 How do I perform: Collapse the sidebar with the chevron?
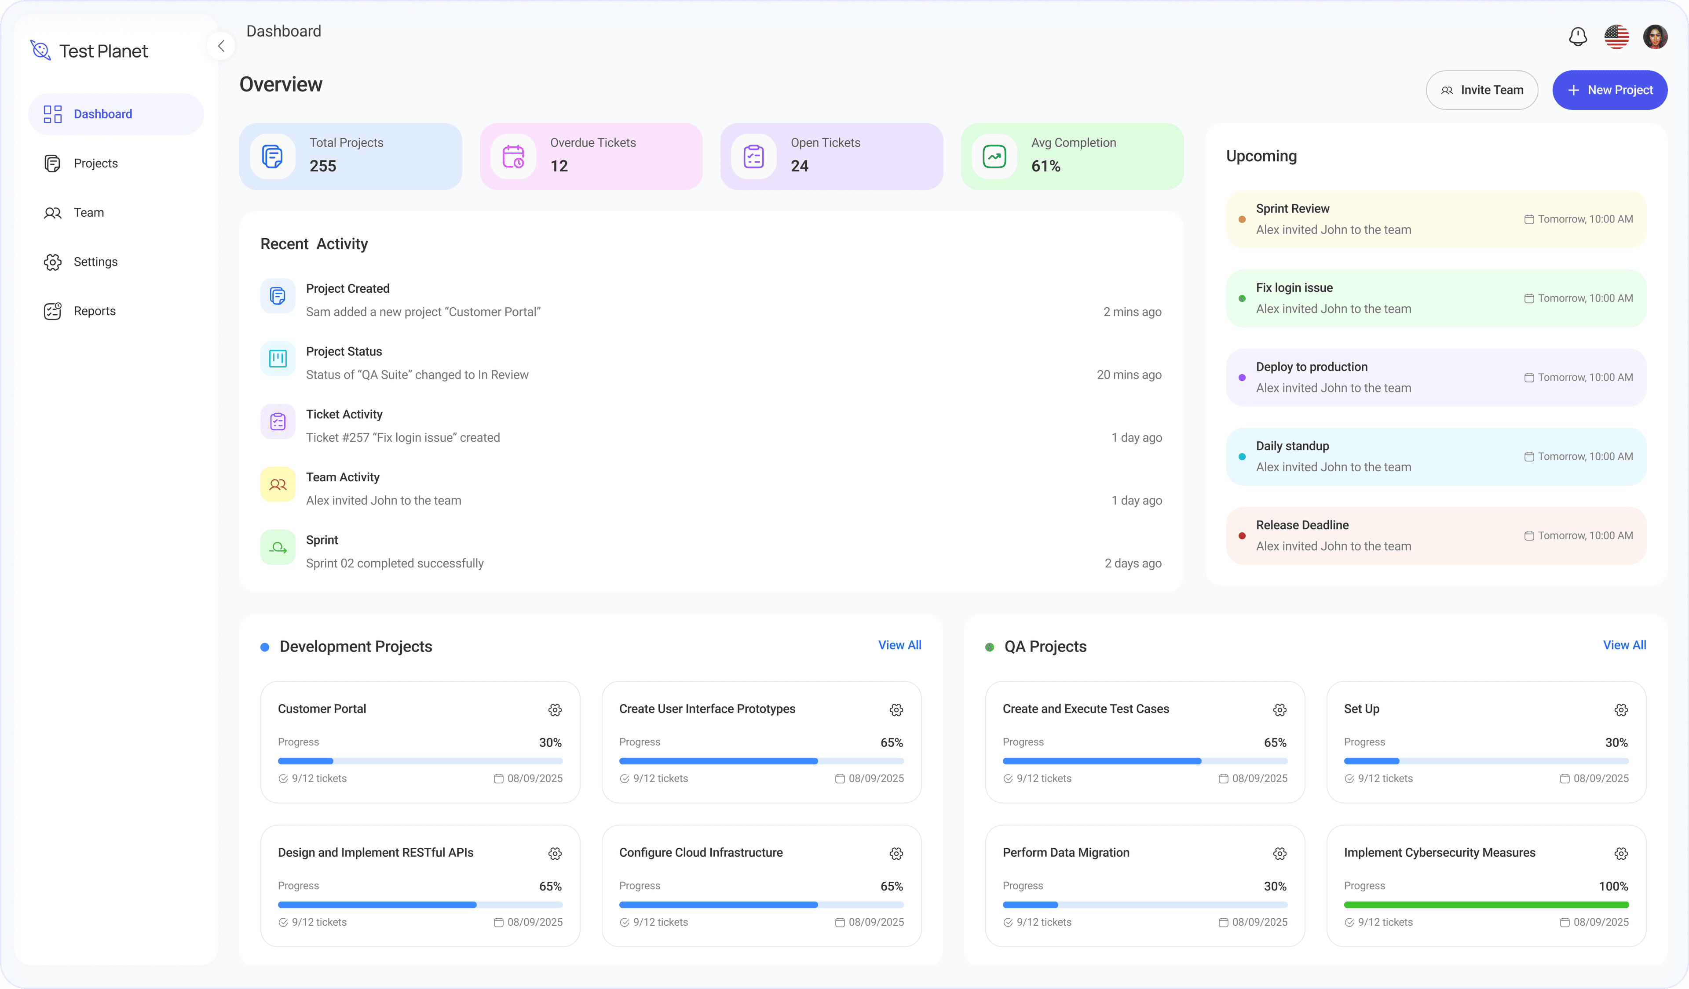coord(221,46)
